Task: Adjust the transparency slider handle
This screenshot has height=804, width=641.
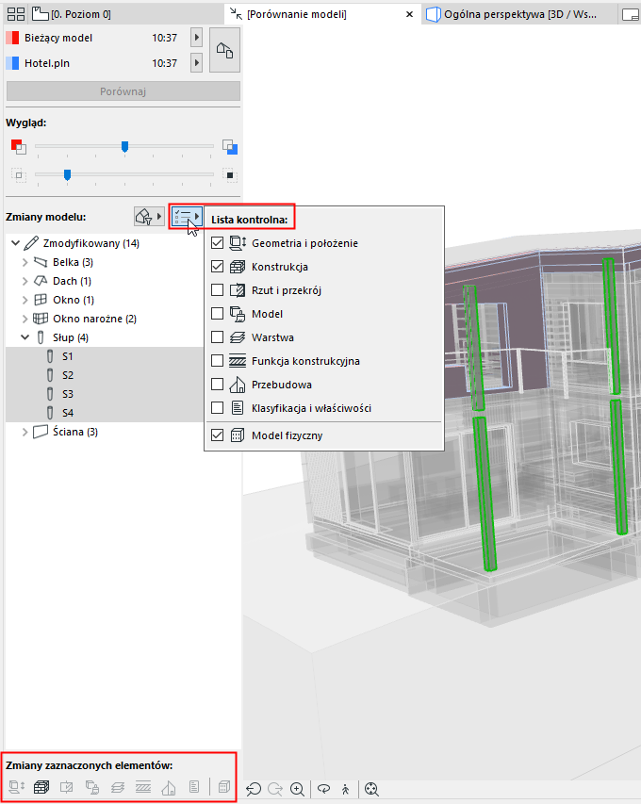Action: (x=67, y=175)
